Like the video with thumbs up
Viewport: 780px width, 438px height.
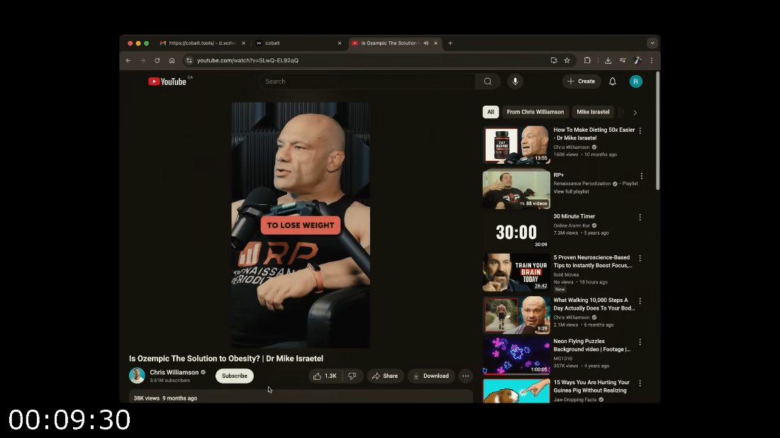click(x=325, y=376)
